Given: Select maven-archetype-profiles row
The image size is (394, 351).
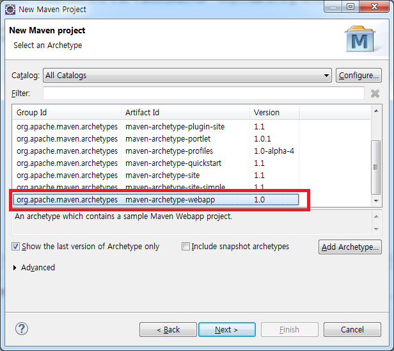Looking at the screenshot, I should tap(156, 151).
